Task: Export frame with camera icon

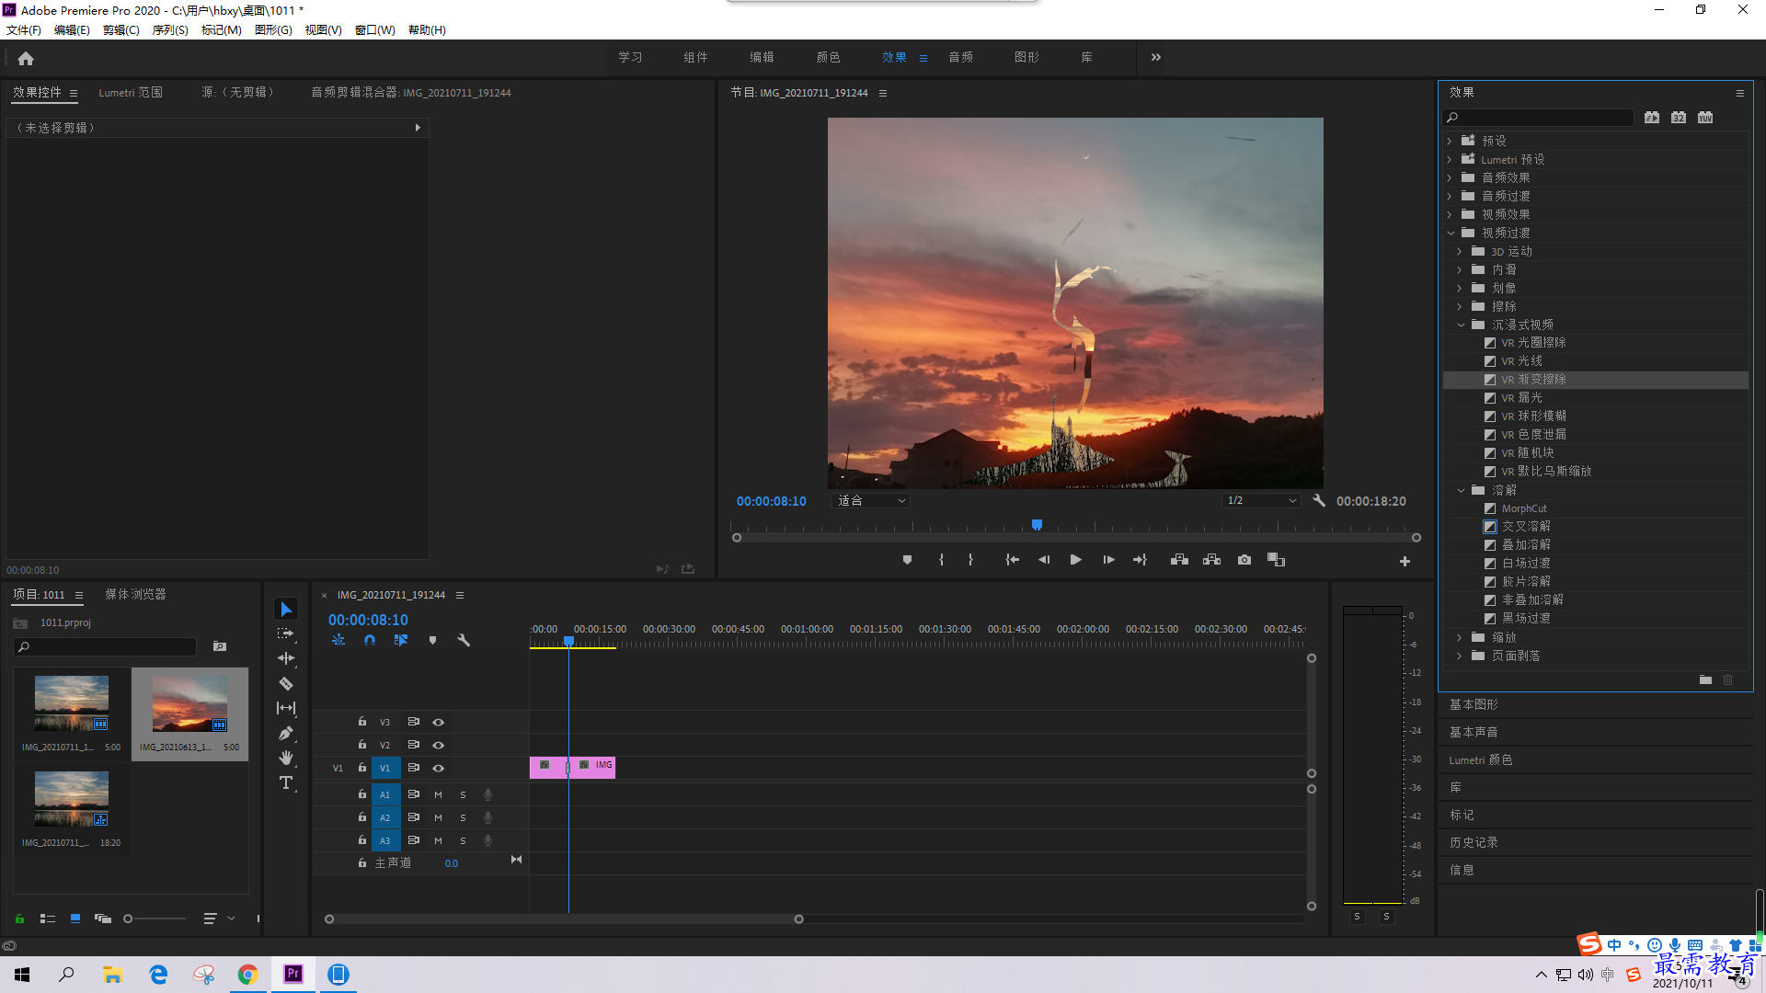Action: (1244, 560)
